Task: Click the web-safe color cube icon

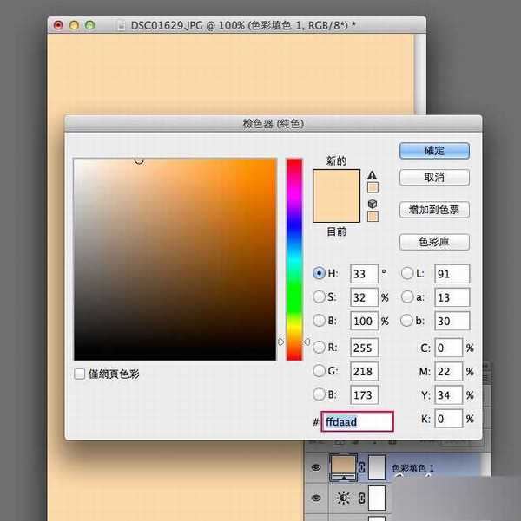Action: pos(373,203)
